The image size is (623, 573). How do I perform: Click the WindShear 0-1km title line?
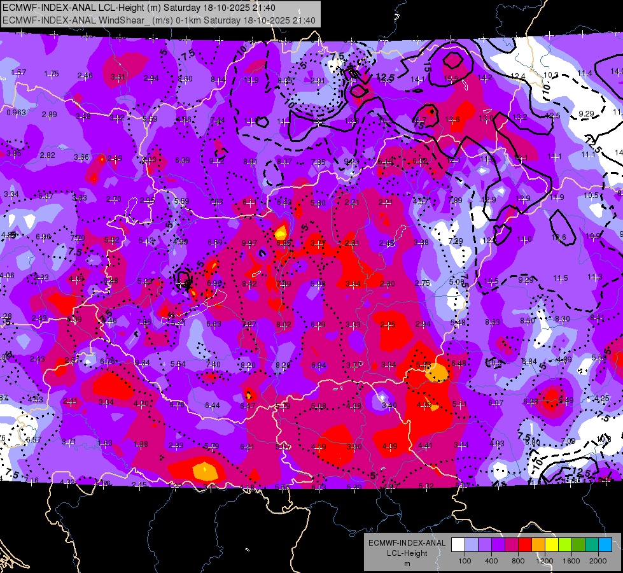click(159, 20)
